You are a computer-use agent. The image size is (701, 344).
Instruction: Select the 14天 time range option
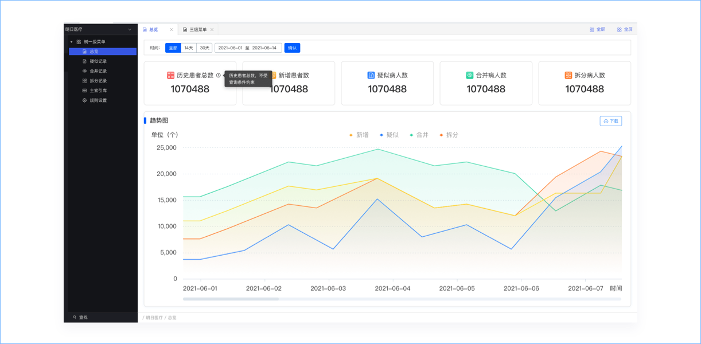188,48
